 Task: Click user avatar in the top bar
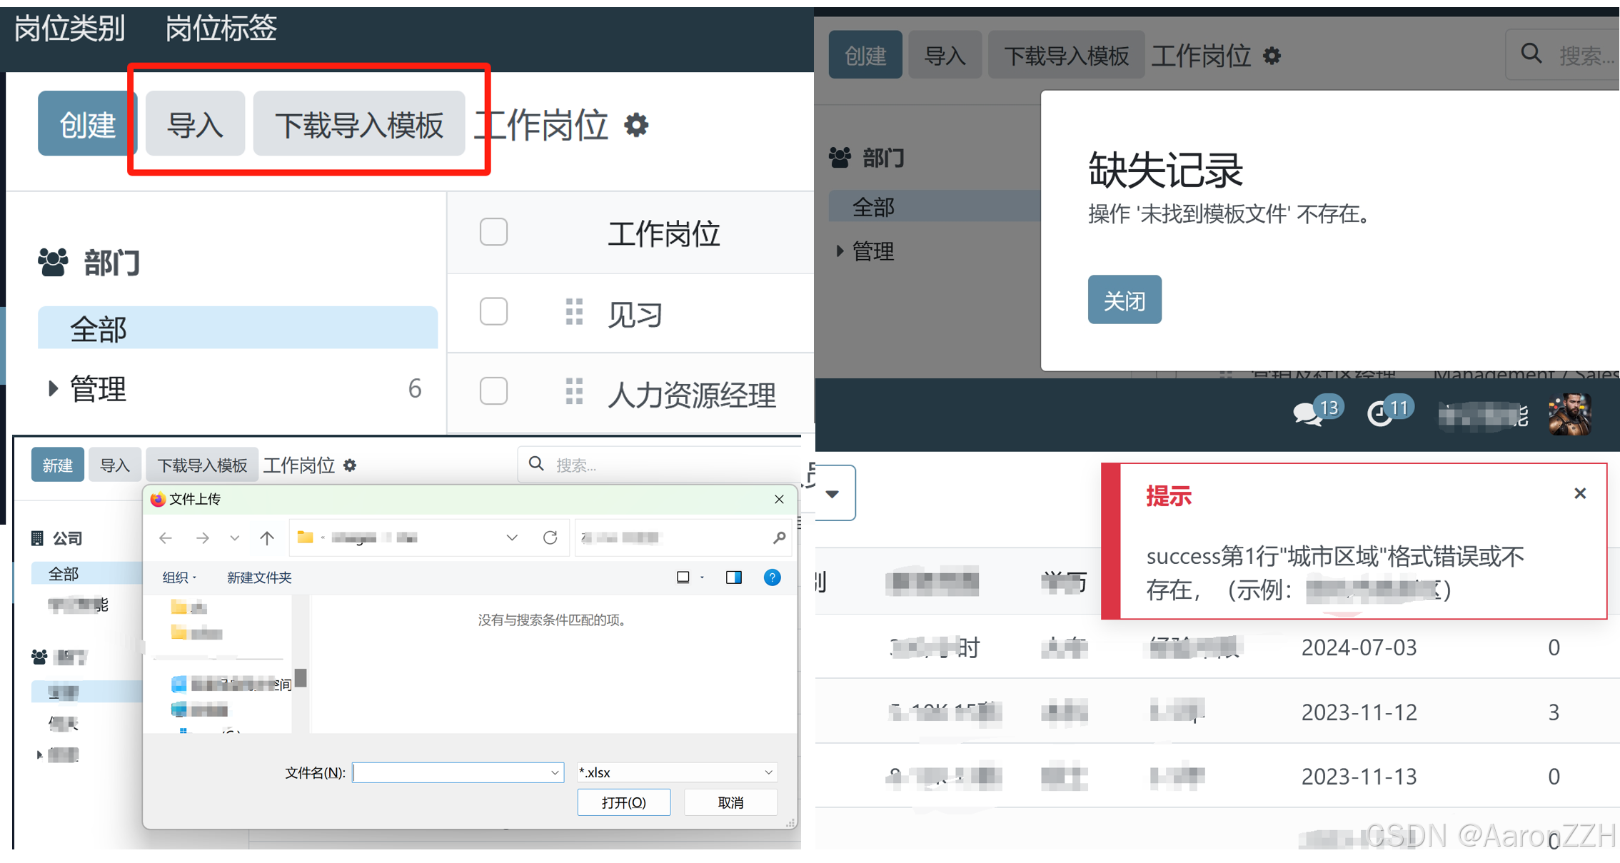[x=1569, y=414]
